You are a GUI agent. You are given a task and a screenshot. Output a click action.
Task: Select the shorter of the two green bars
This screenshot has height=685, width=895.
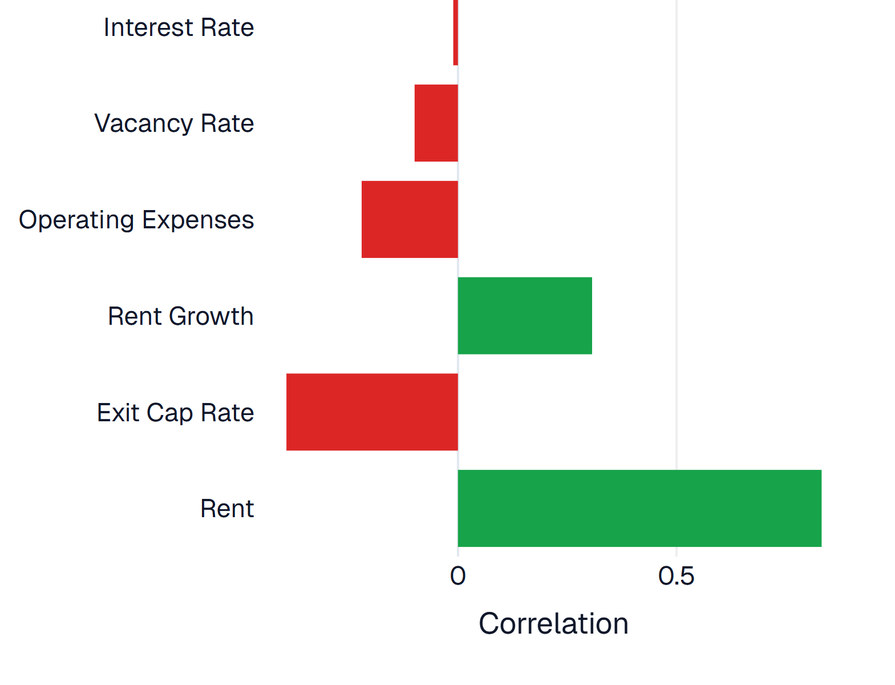525,316
